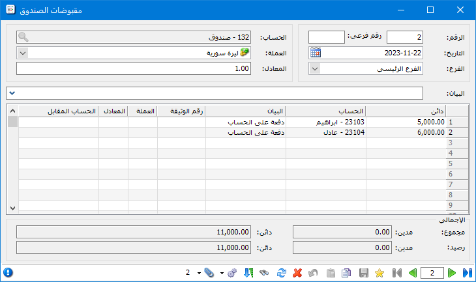Click the دائن column header
The width and height of the screenshot is (476, 282).
406,111
